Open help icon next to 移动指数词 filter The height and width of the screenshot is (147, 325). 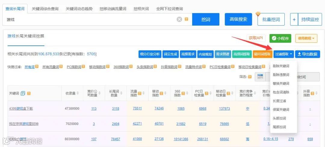click(108, 67)
